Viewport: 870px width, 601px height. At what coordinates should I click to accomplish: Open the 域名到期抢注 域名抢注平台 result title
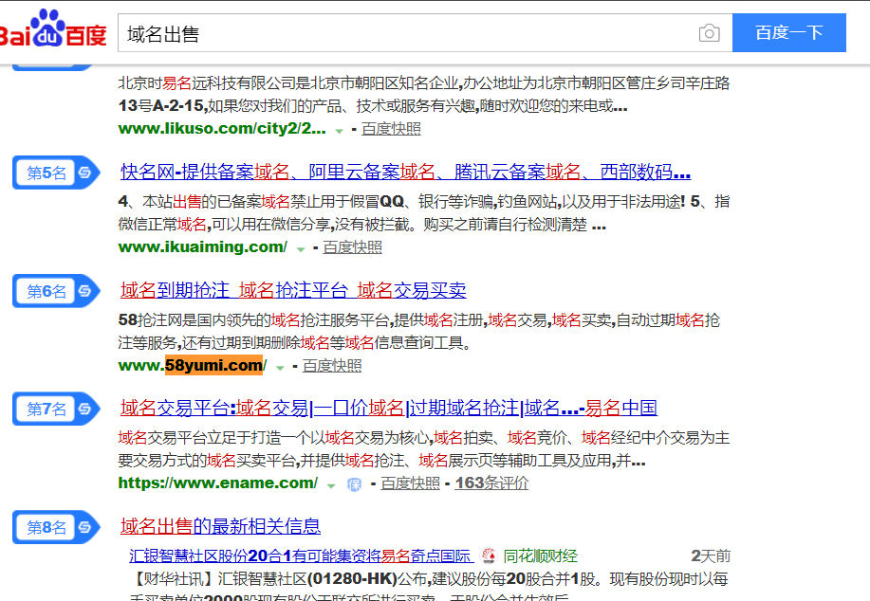point(293,290)
